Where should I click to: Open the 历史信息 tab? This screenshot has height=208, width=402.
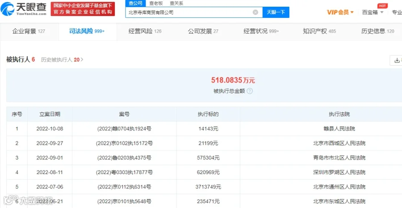coord(377,31)
